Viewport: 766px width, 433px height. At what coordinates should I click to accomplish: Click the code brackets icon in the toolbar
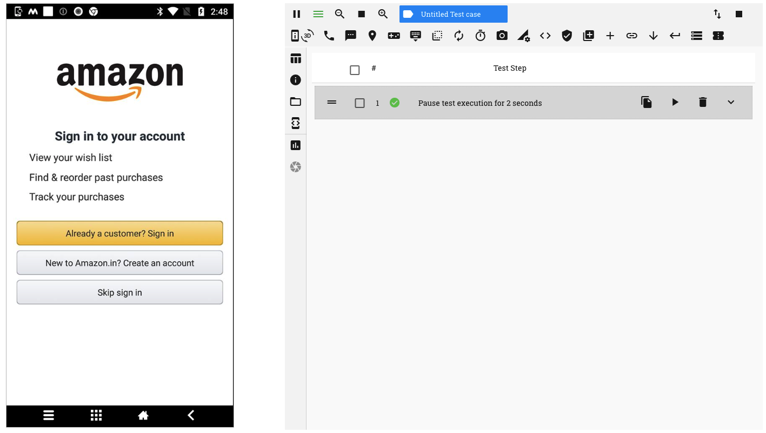tap(545, 36)
